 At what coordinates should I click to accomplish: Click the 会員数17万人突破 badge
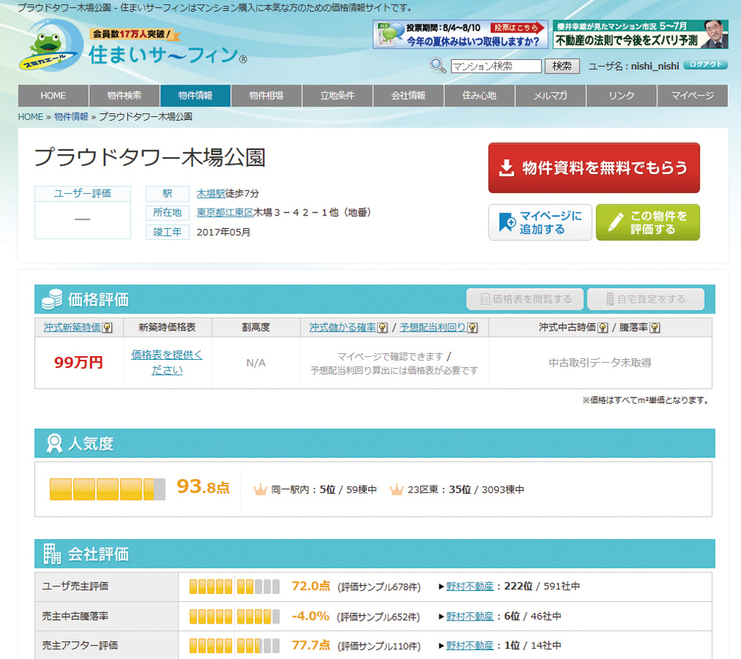pos(133,34)
